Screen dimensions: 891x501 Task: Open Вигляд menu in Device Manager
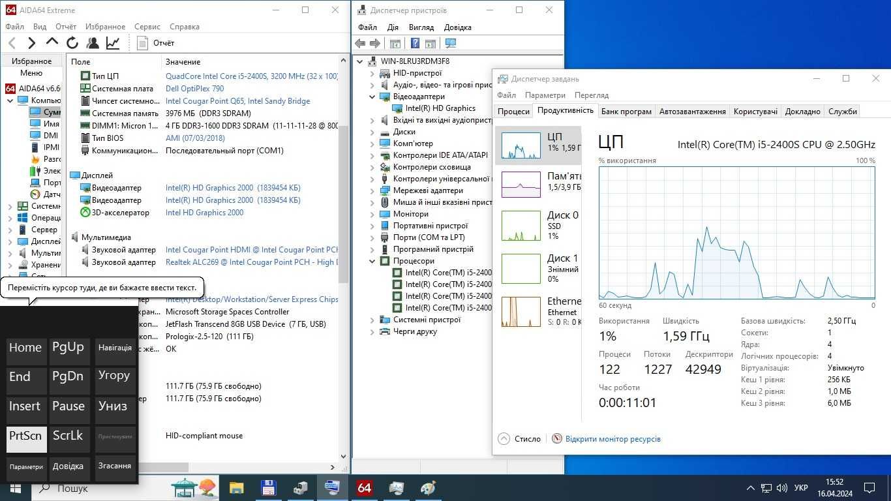[421, 27]
